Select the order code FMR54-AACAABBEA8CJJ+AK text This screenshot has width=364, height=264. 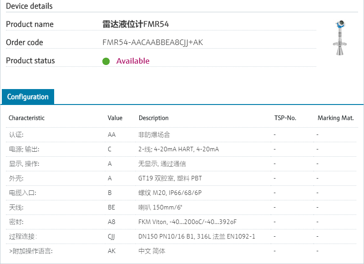[153, 42]
